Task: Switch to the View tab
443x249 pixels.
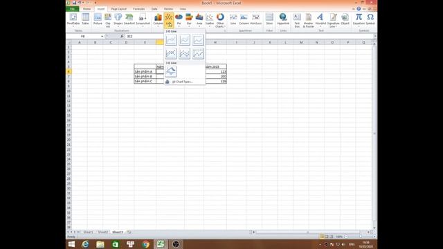Action: (x=183, y=9)
